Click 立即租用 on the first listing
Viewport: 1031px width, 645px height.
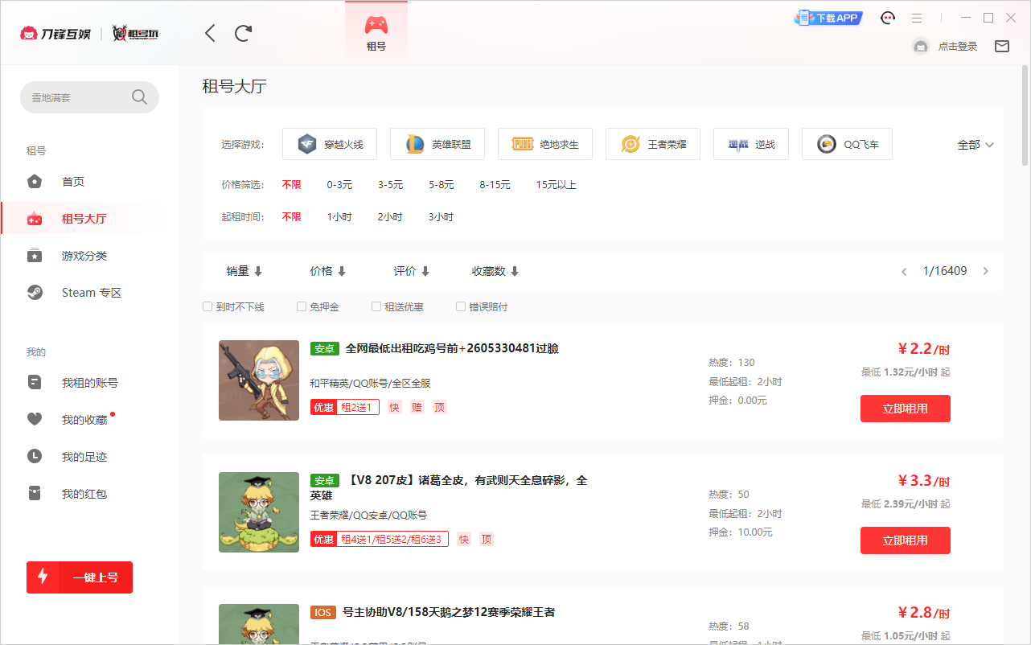click(906, 409)
